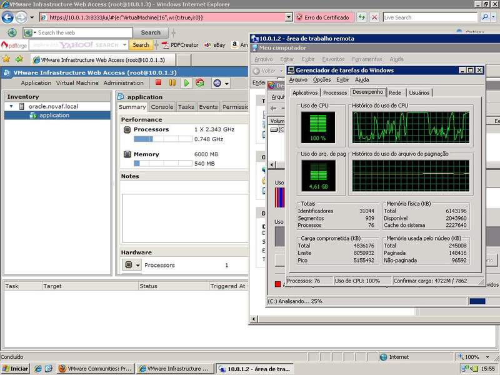Viewport: 500px width, 375px height.
Task: Click the gray Search button beside Search the web
Action: pos(151,32)
